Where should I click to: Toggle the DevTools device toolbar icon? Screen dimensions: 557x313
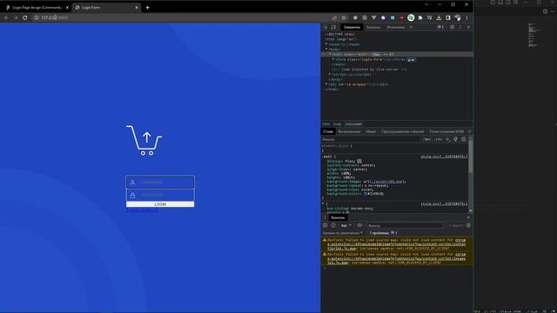click(x=333, y=27)
